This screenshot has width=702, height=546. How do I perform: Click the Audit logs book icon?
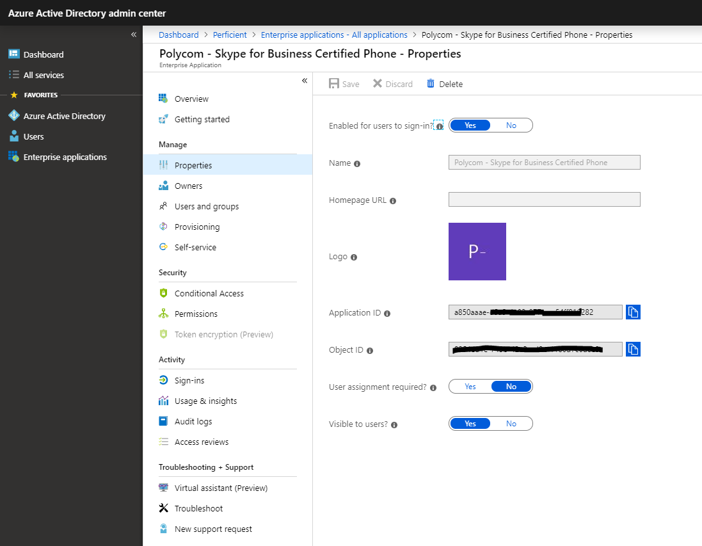tap(163, 421)
